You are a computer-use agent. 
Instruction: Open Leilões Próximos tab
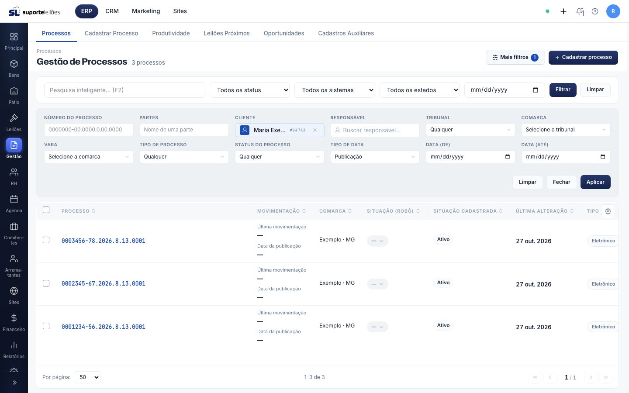tap(227, 33)
